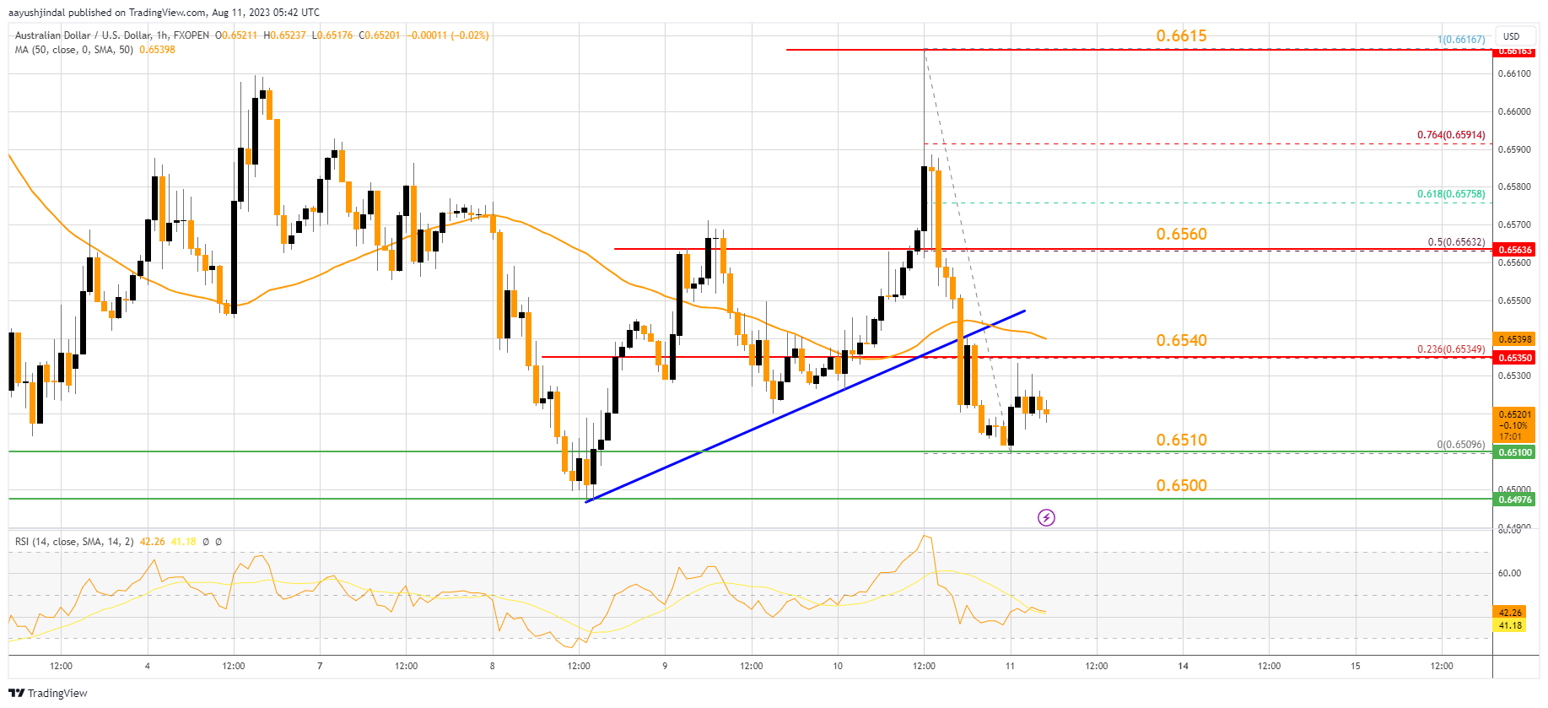Click the date label 14 on time axis
1548x708 pixels.
(x=1183, y=666)
